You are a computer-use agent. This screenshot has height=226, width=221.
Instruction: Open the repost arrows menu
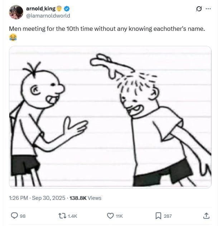(x=62, y=216)
